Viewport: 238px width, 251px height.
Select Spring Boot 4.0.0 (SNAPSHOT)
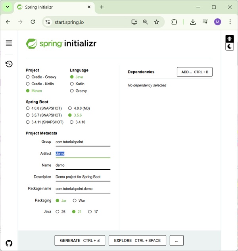tap(44, 108)
